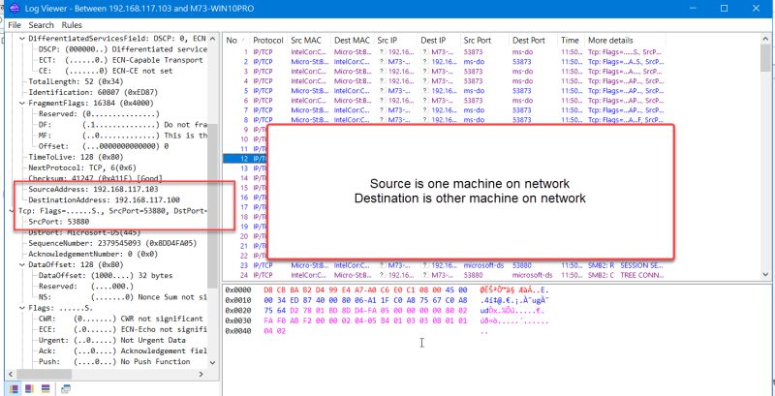Image resolution: width=775 pixels, height=396 pixels.
Task: Click the Dest IP question-mark icon in row 24
Action: [425, 275]
